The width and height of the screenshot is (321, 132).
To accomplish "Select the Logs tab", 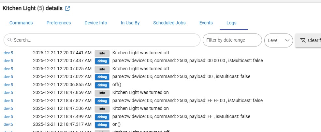I will [231, 23].
